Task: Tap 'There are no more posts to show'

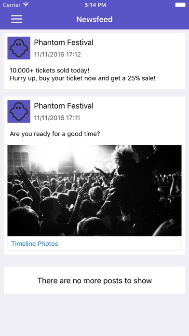Action: coord(94,280)
